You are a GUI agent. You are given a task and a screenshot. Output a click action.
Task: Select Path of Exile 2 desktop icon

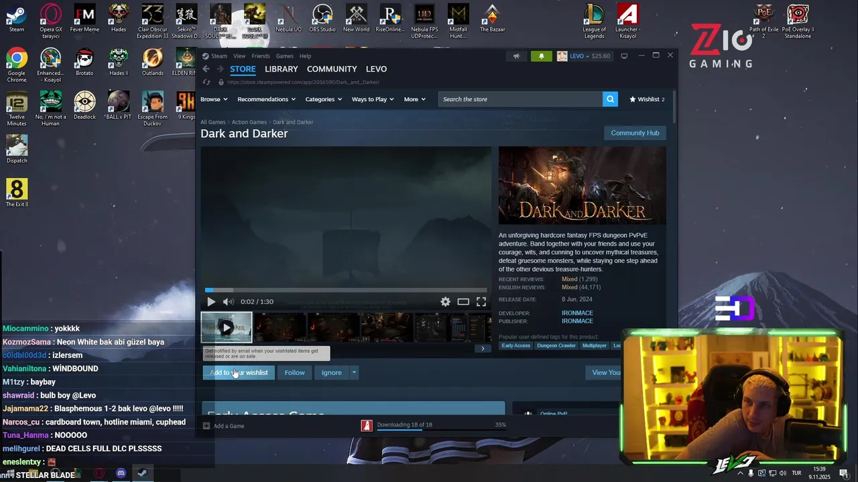click(763, 21)
